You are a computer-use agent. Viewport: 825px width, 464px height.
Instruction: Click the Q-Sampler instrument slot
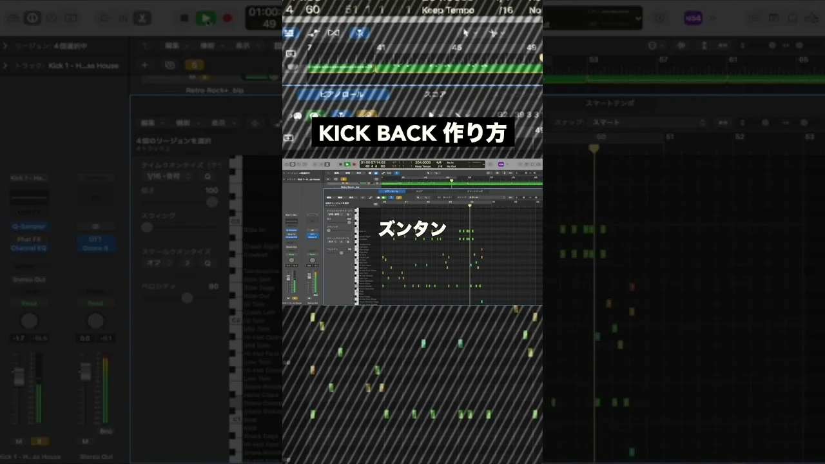click(29, 227)
